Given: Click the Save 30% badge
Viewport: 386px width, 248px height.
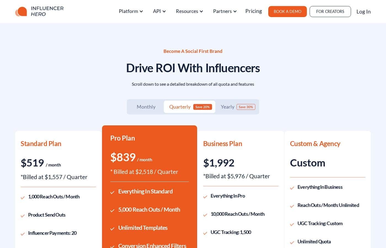Looking at the screenshot, I should (x=246, y=107).
